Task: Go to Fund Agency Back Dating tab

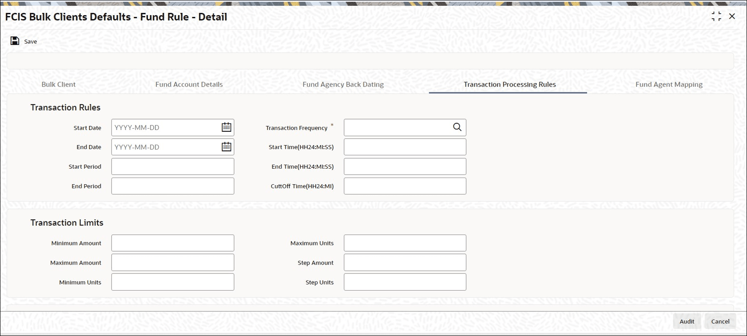Action: tap(343, 84)
